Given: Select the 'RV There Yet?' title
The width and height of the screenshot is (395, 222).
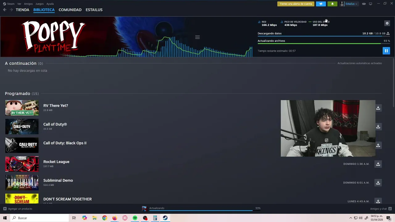Looking at the screenshot, I should coord(56,105).
